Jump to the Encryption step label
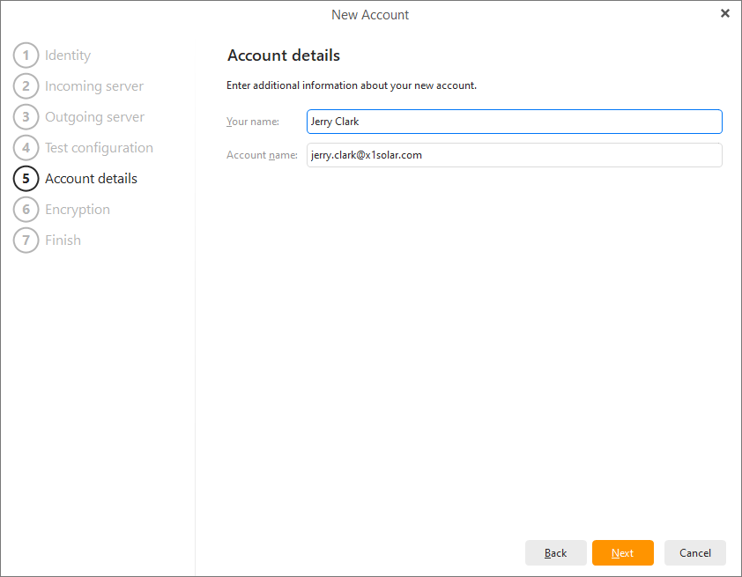This screenshot has width=742, height=577. (x=78, y=210)
